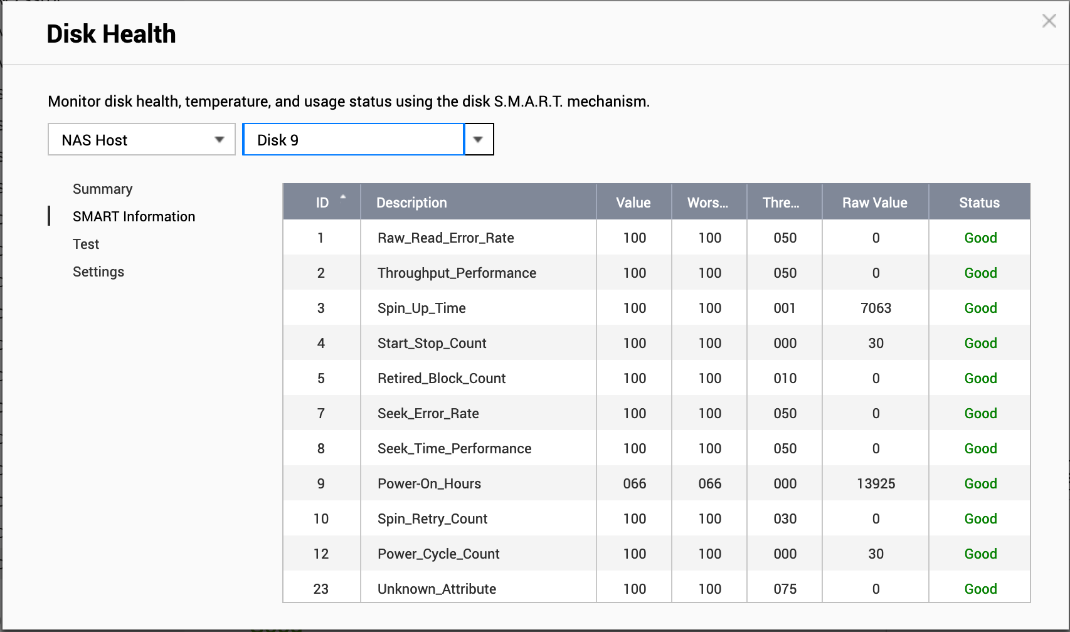The width and height of the screenshot is (1070, 632).
Task: Click the Spin_Up_Time description
Action: pos(421,308)
